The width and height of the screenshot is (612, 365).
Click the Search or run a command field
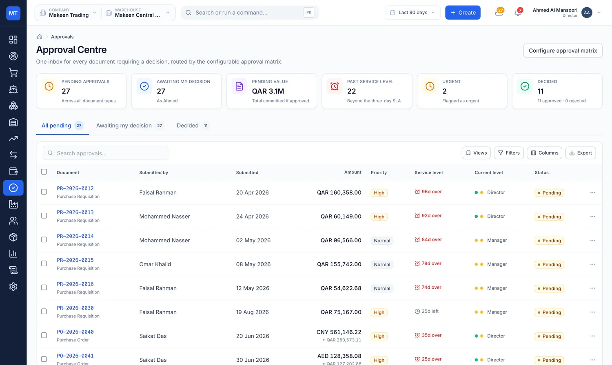pyautogui.click(x=250, y=13)
